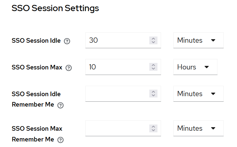Expand unit dropdown for SSO Session Max Remember Me
This screenshot has height=147, width=237.
pyautogui.click(x=198, y=128)
